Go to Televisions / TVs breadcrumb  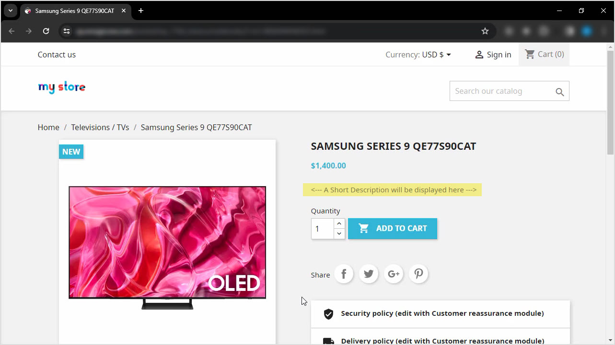coord(100,127)
